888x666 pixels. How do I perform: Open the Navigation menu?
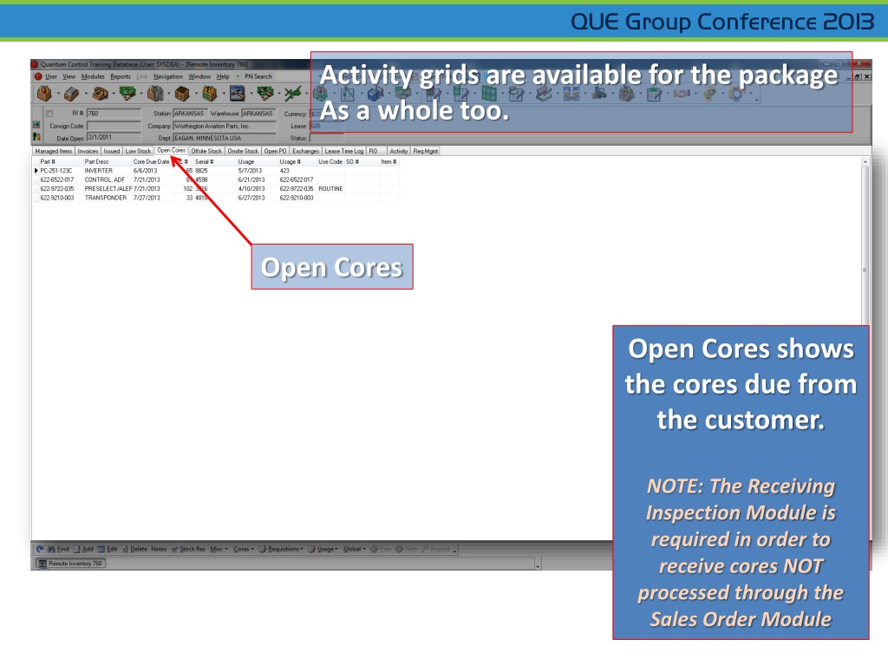click(x=168, y=76)
